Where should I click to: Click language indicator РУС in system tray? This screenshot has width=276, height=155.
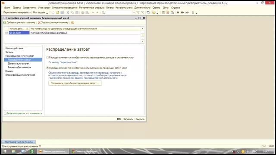(254, 152)
